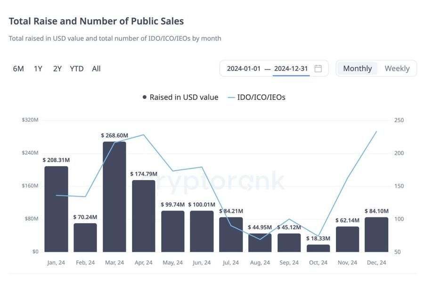Viewport: 424px width, 283px height.
Task: Click the Nov 24 bar
Action: tap(348, 239)
